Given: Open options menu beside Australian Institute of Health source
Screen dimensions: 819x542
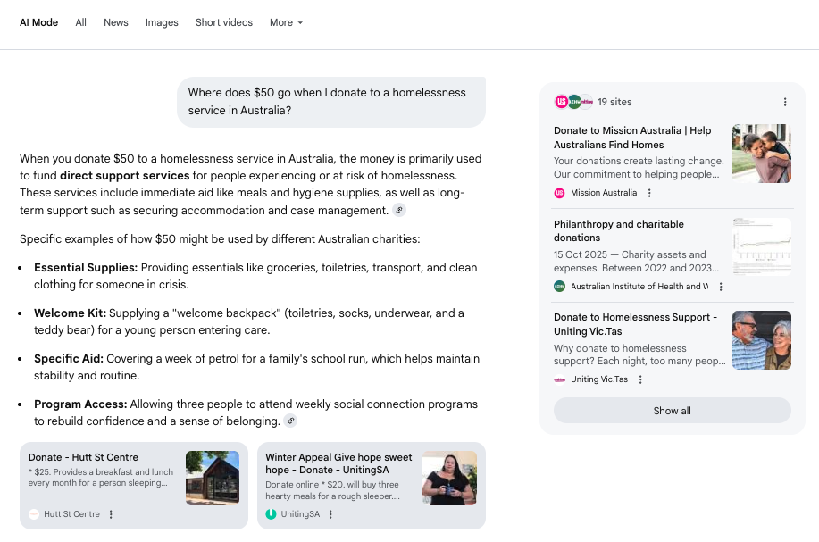Looking at the screenshot, I should (721, 287).
